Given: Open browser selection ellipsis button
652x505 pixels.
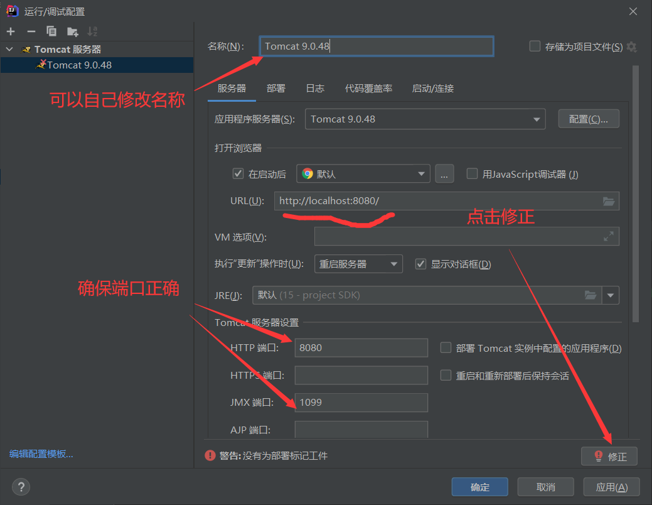Looking at the screenshot, I should (444, 173).
